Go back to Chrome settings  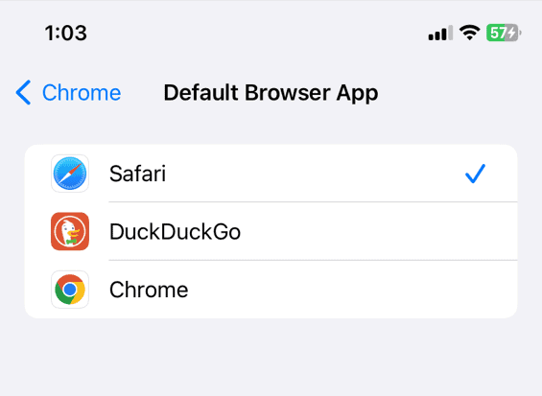[68, 92]
